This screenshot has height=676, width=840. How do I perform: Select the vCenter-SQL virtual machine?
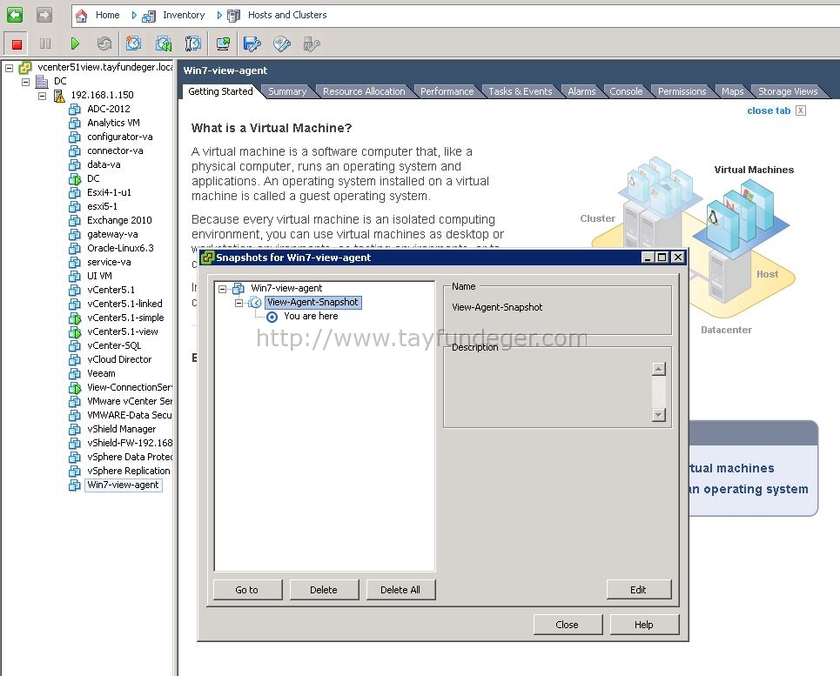(114, 345)
